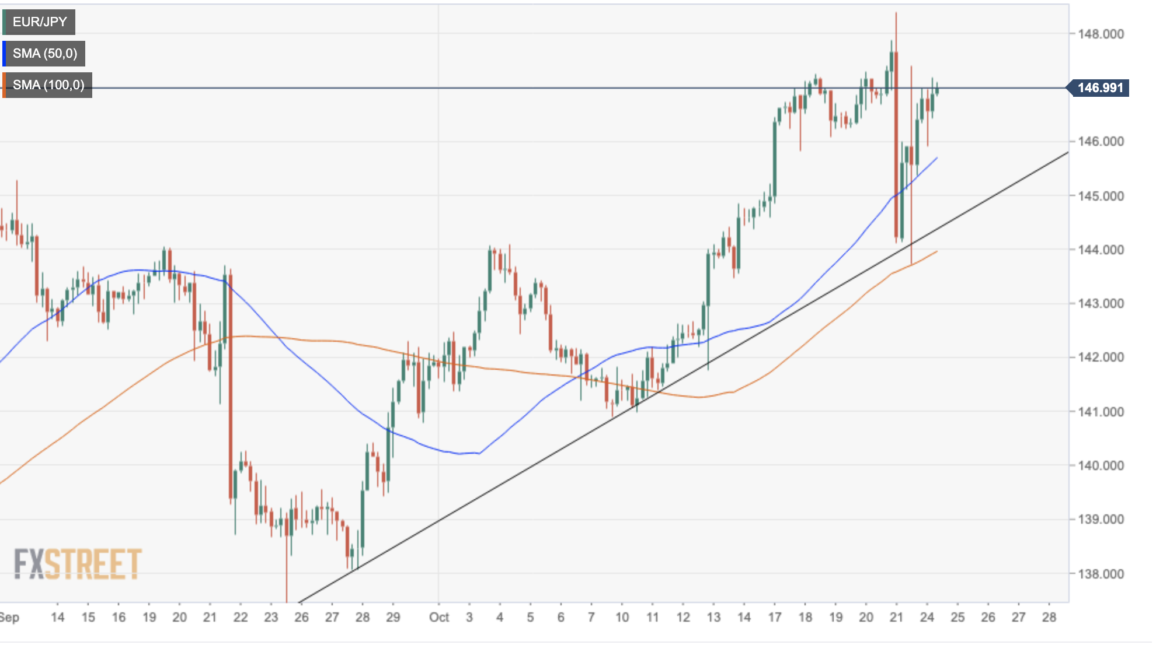Click the 146.991 current price tag

click(x=1099, y=88)
